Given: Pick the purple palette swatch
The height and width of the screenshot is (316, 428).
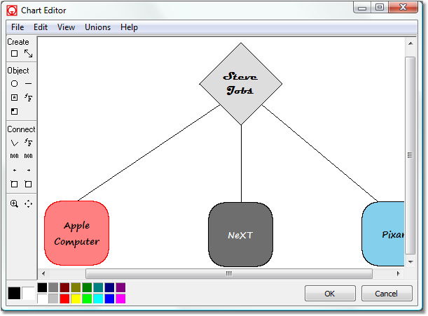Looking at the screenshot, I should [120, 287].
